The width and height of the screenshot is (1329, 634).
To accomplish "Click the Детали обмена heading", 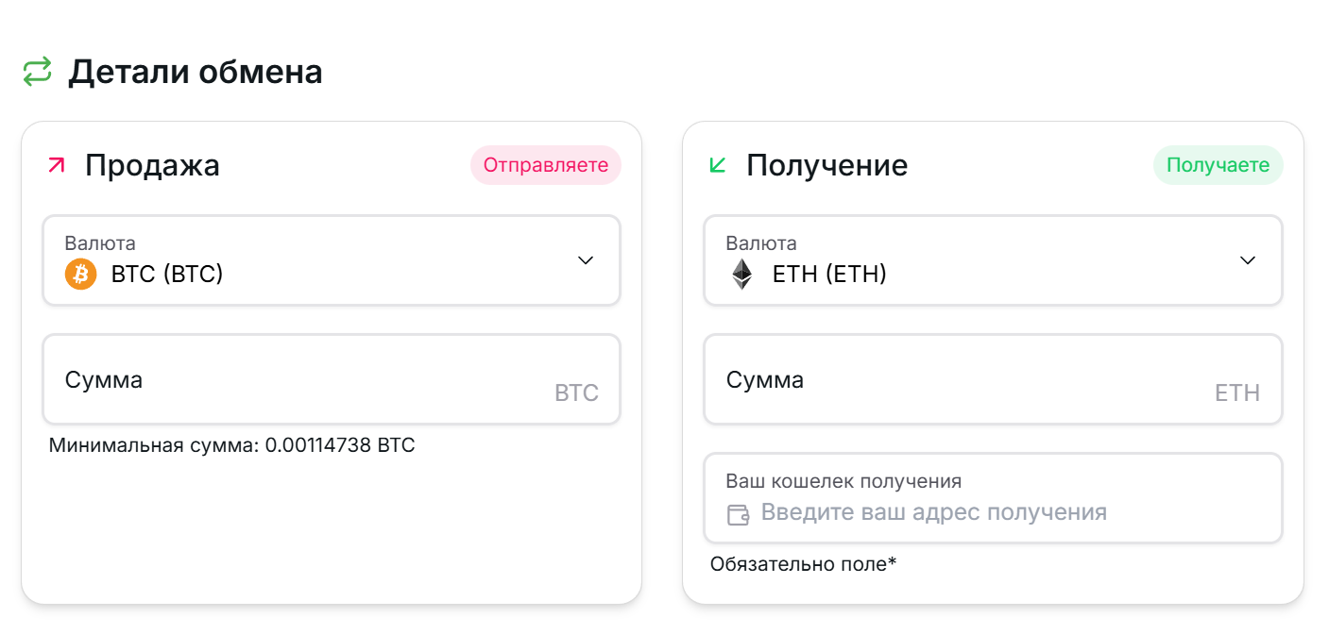I will coord(195,71).
